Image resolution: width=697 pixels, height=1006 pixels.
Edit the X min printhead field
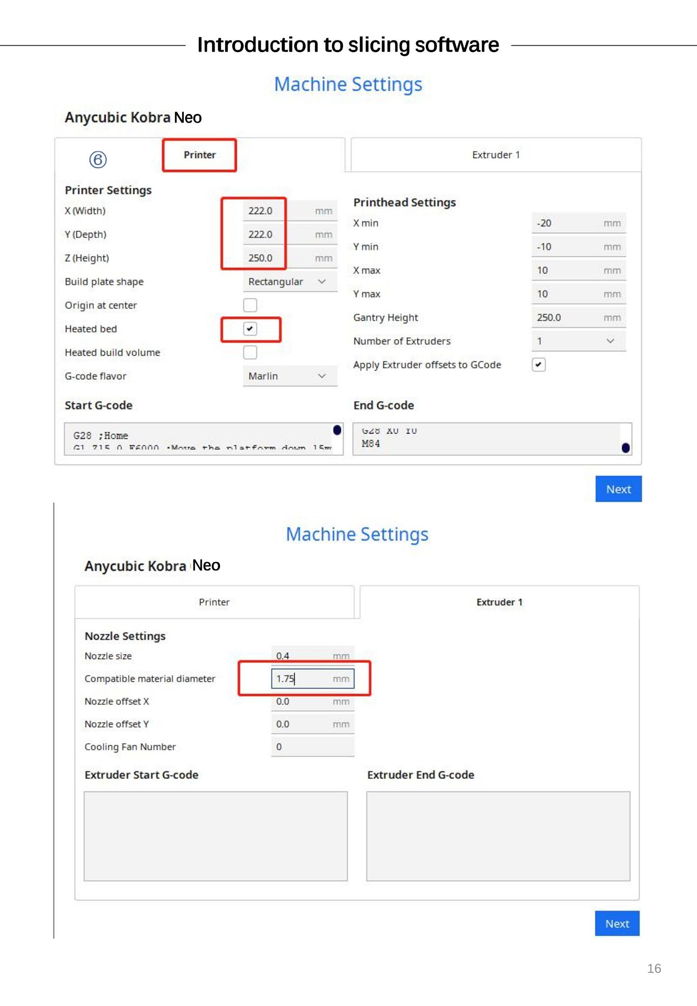point(579,223)
